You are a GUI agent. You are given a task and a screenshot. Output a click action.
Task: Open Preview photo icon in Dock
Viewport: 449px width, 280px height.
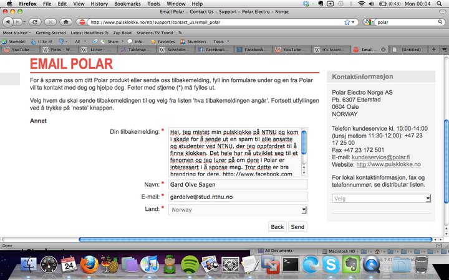tap(210, 264)
